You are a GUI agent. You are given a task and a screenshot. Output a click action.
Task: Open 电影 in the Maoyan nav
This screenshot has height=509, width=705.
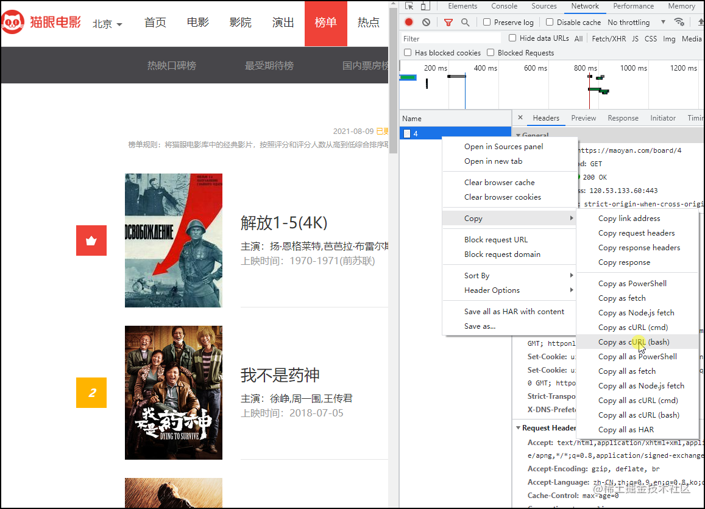tap(198, 23)
